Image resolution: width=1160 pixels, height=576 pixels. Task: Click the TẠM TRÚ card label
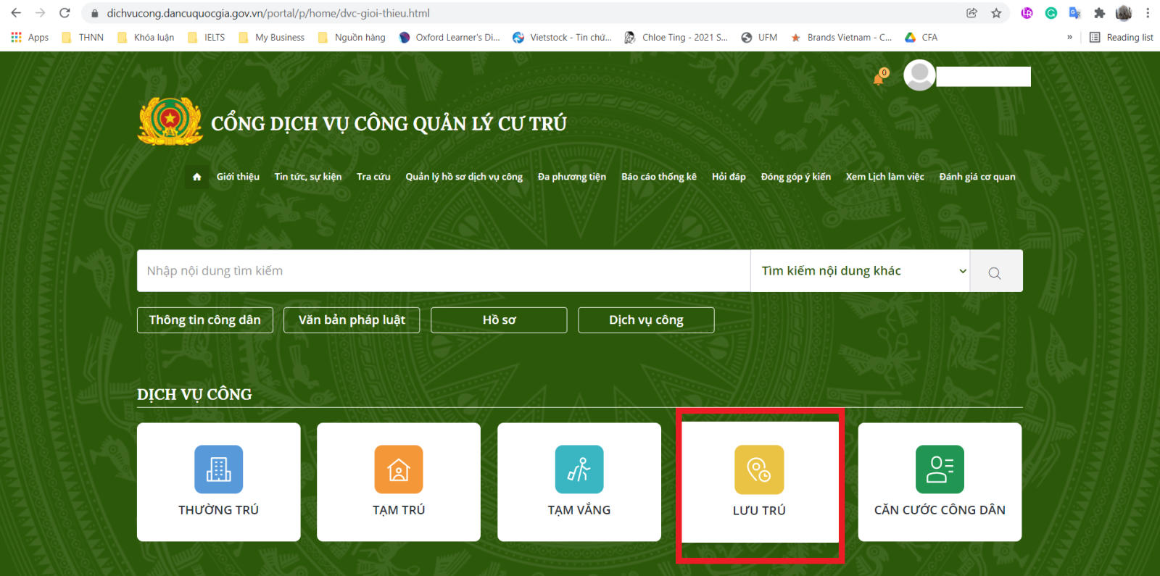(x=399, y=510)
